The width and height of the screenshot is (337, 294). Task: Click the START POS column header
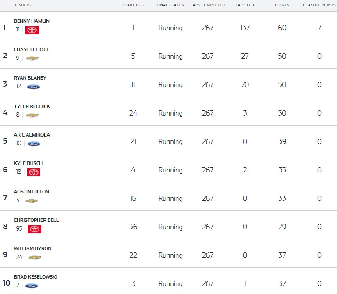pos(133,5)
